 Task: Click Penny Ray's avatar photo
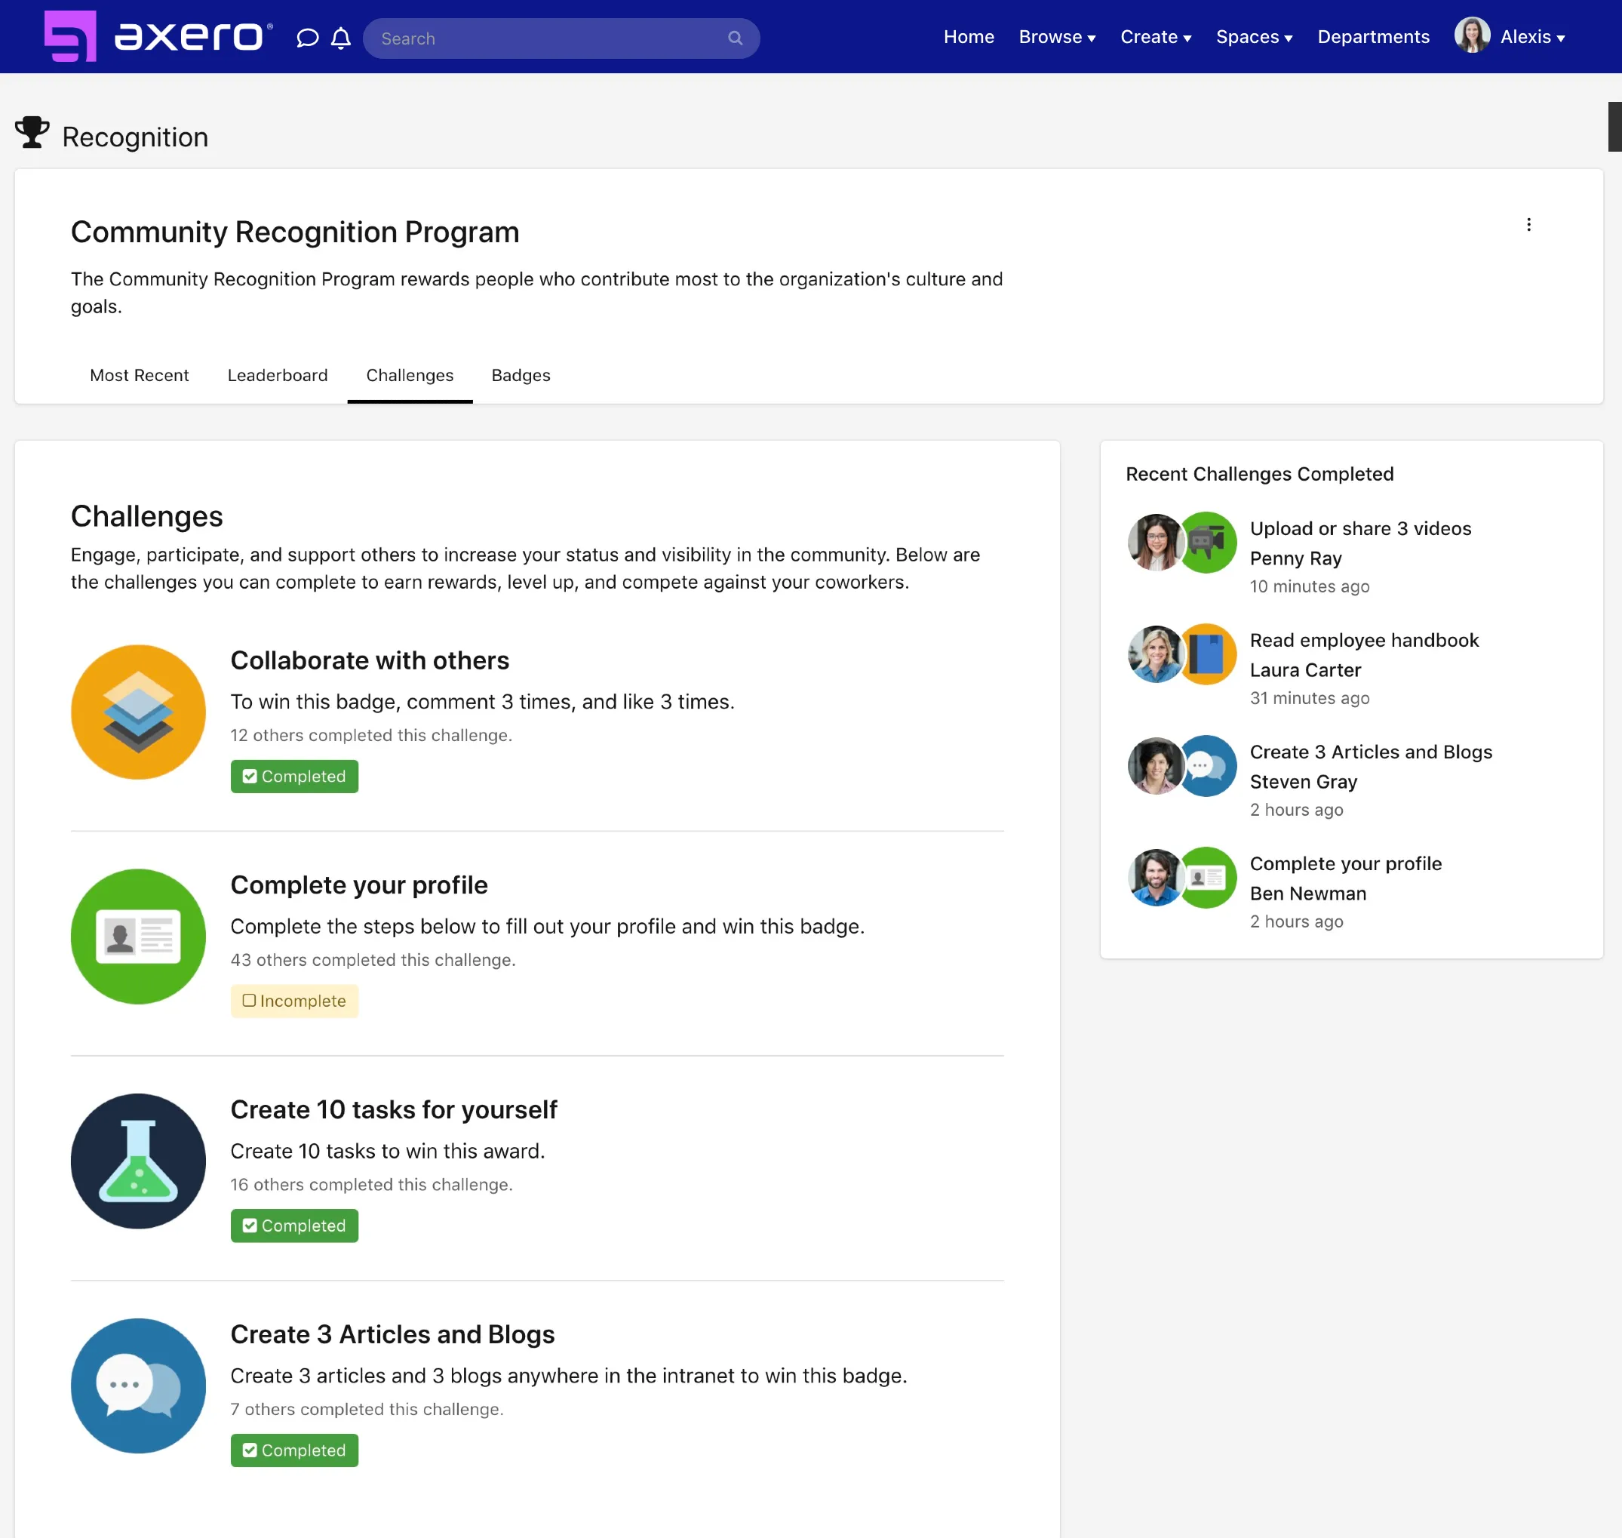tap(1155, 543)
